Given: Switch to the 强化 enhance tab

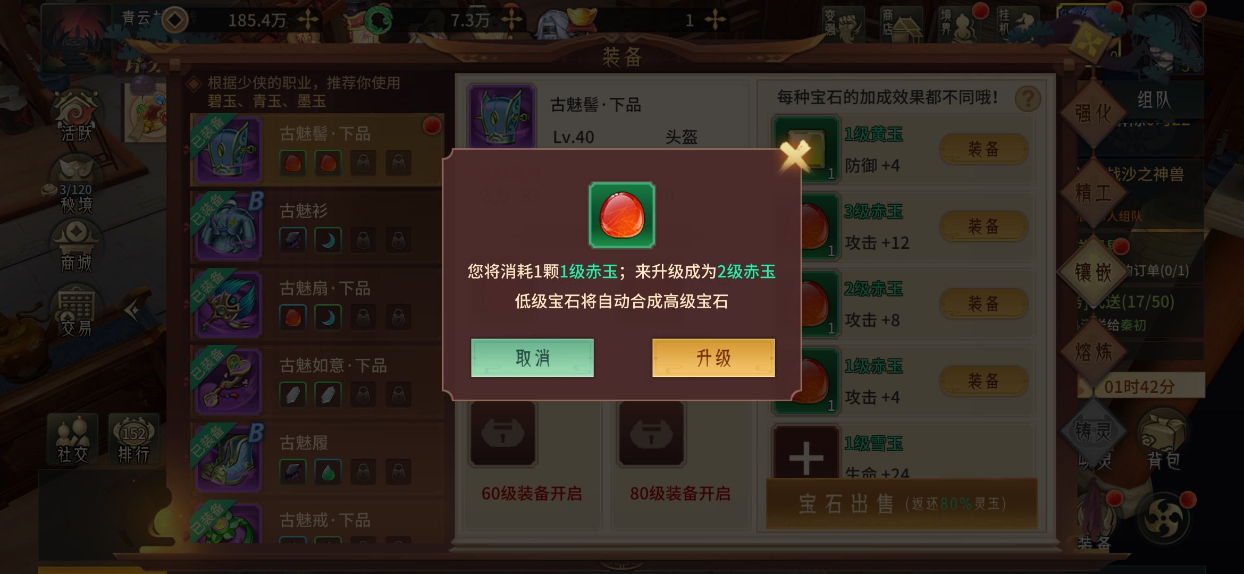Looking at the screenshot, I should coord(1093,113).
